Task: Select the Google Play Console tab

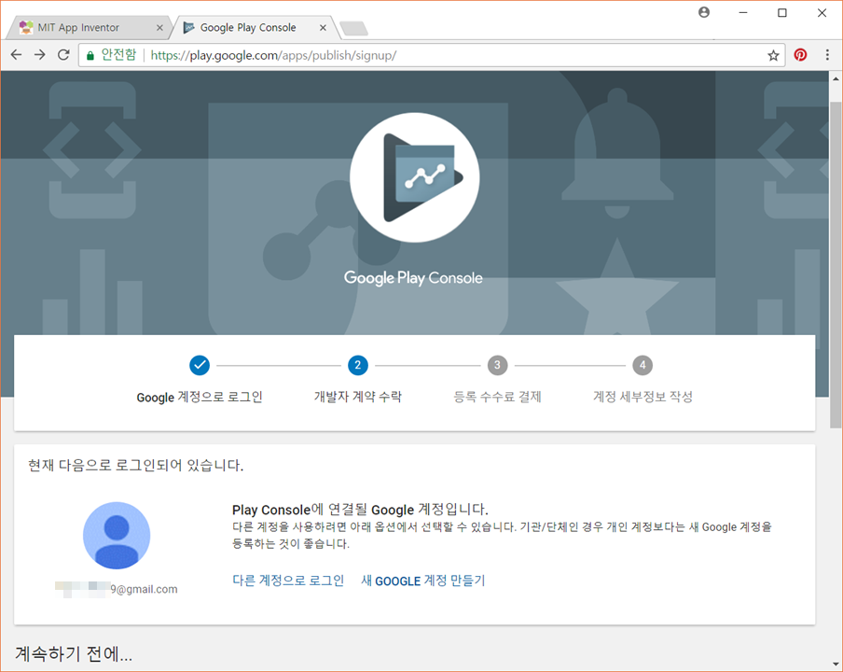Action: pyautogui.click(x=256, y=27)
